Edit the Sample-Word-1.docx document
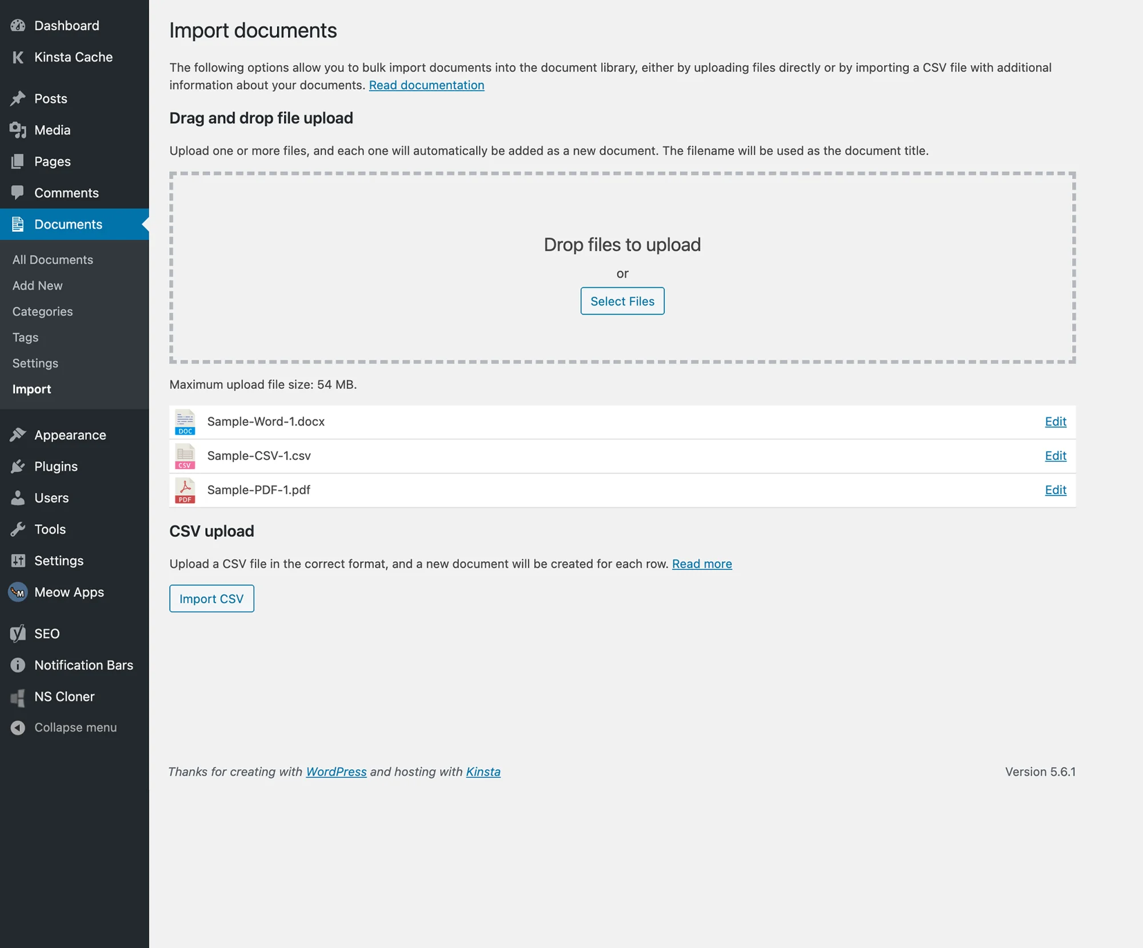The image size is (1143, 948). pos(1055,421)
